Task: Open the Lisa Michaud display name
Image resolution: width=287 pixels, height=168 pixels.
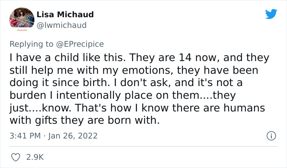Action: [65, 14]
